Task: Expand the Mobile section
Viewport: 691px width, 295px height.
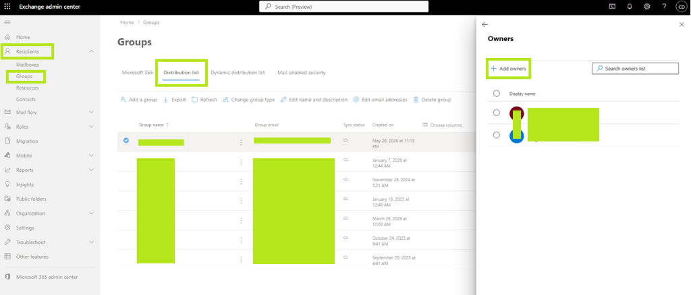Action: [x=91, y=155]
